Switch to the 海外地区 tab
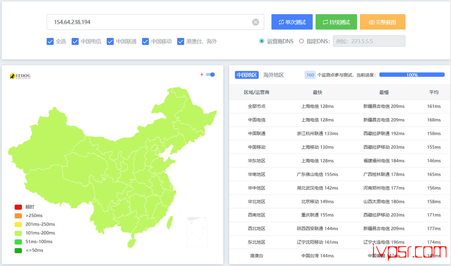Viewport: 451px width, 266px height. click(273, 75)
